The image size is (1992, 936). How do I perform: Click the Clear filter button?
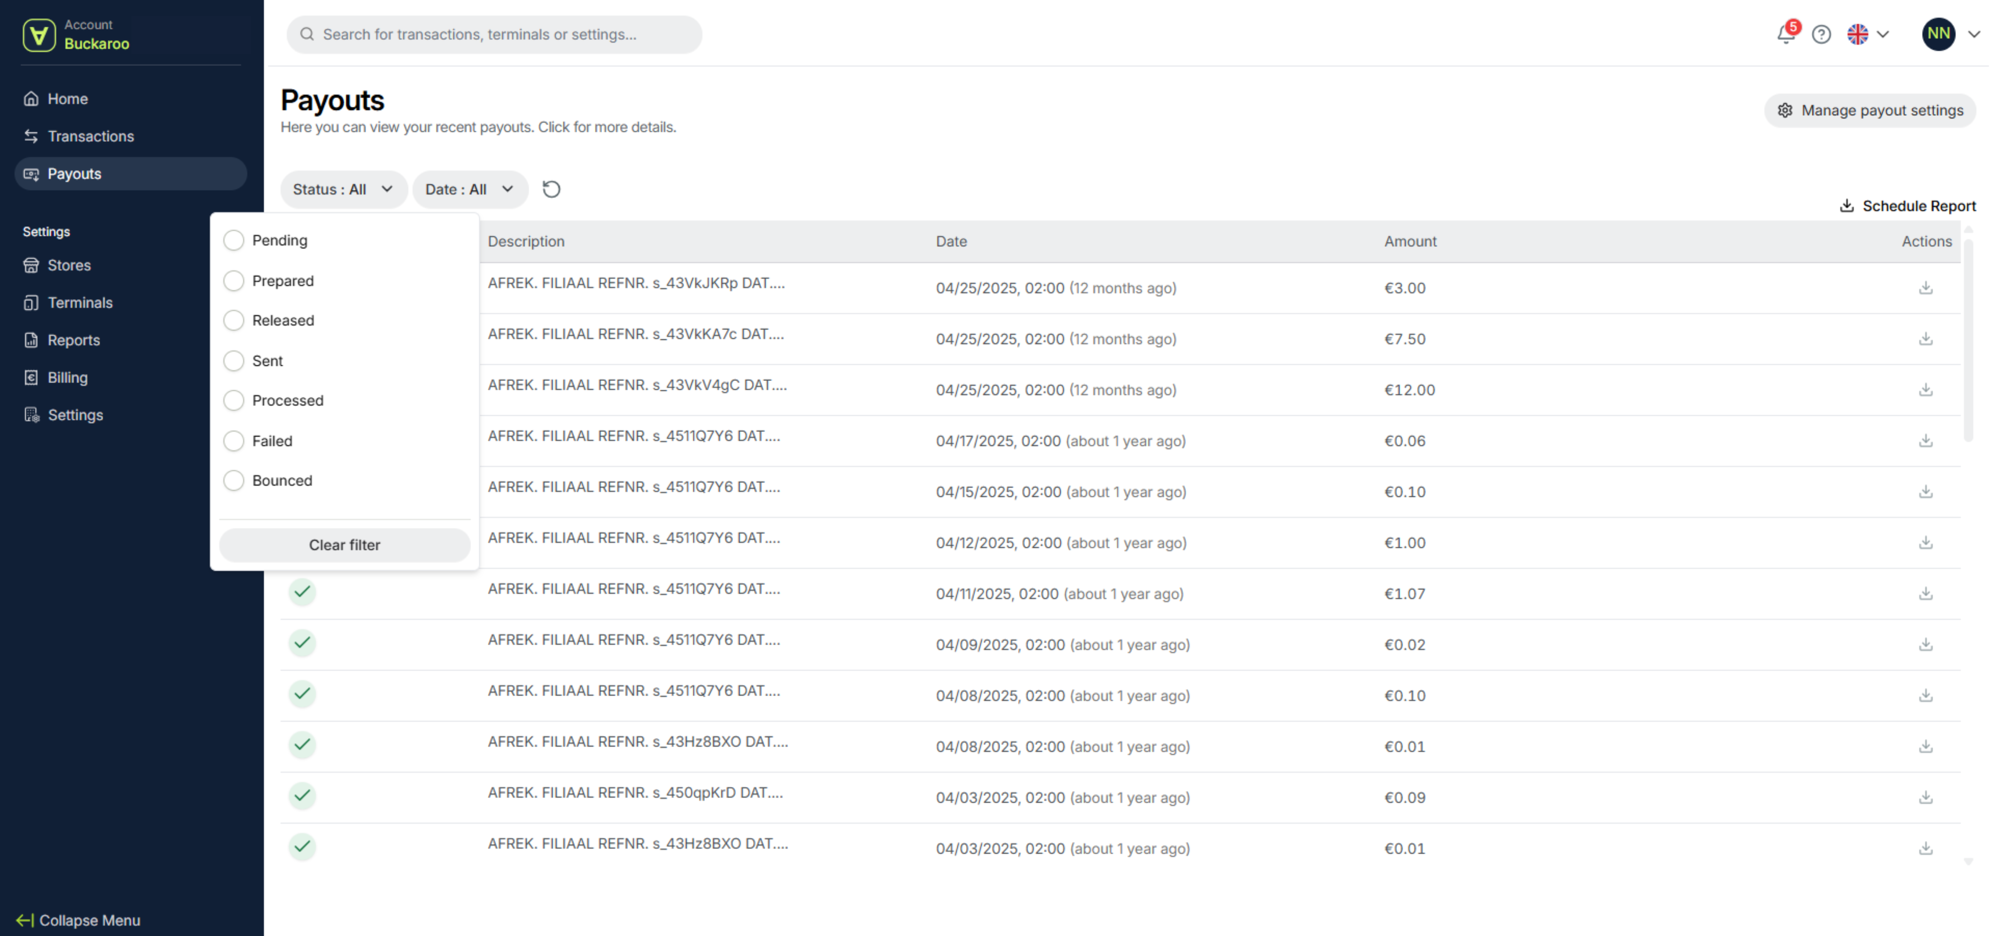coord(344,545)
